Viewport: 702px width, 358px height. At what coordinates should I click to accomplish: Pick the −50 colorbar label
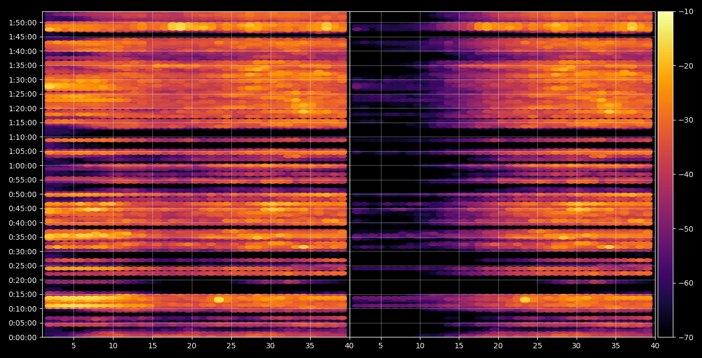pos(686,229)
